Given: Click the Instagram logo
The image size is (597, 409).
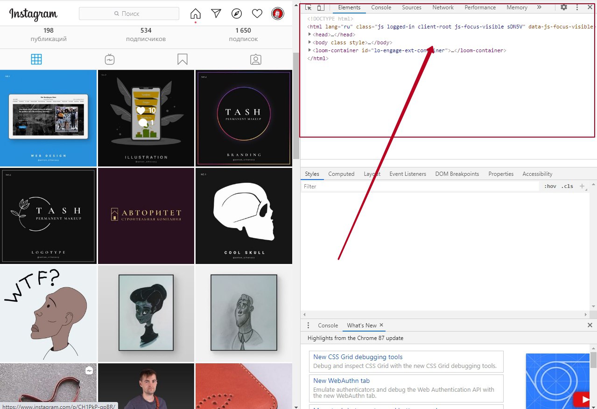Looking at the screenshot, I should click(x=34, y=14).
